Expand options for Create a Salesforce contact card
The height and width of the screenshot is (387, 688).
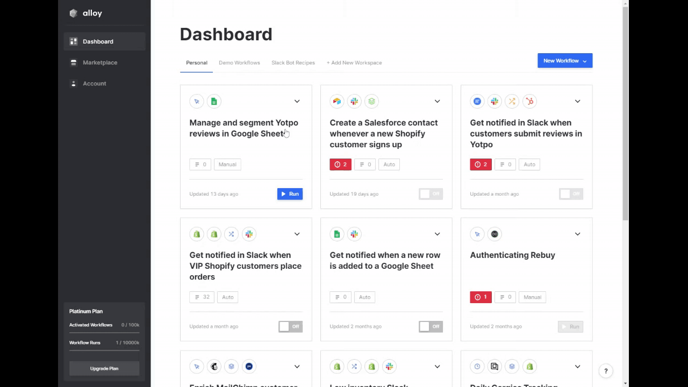(x=437, y=101)
